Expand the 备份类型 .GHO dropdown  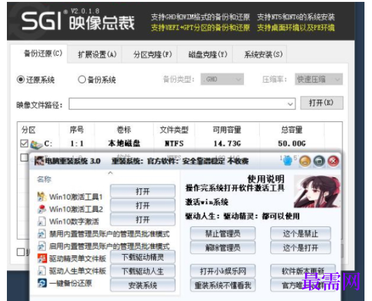pos(222,79)
